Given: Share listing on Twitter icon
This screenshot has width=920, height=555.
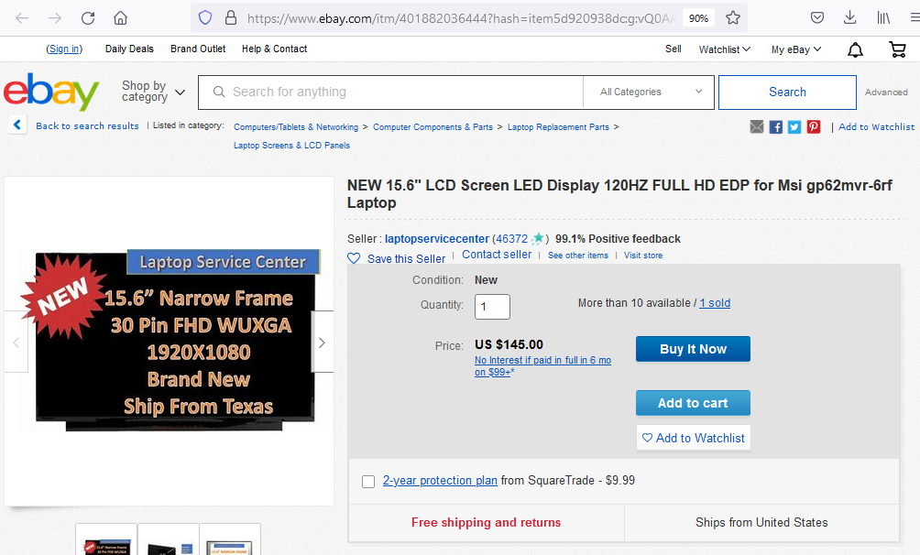Looking at the screenshot, I should (x=794, y=126).
